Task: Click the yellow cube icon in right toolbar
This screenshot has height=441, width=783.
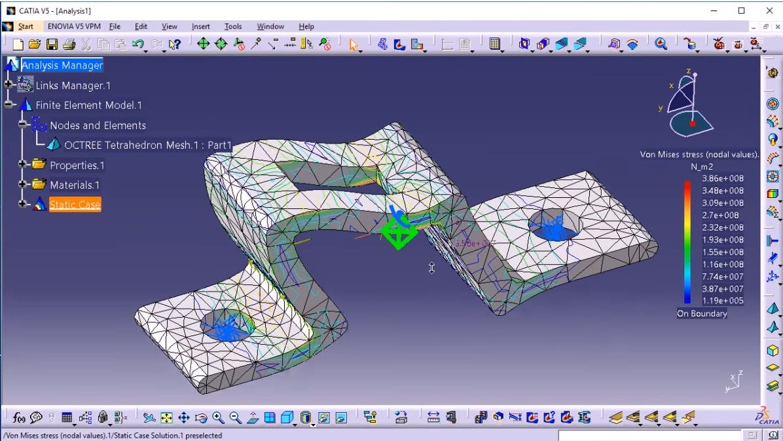Action: 773,350
